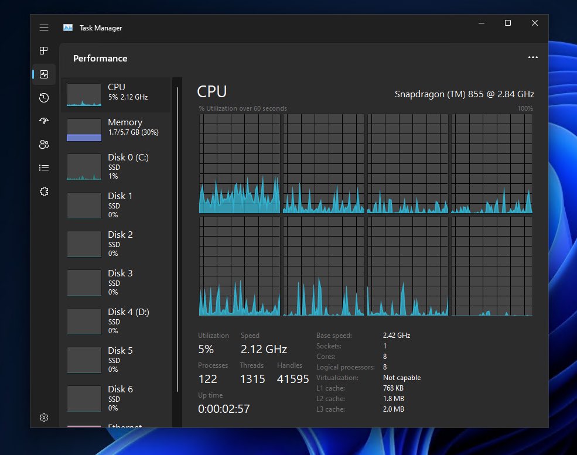Click the Base speed value 2.42 GHz

[x=397, y=336]
